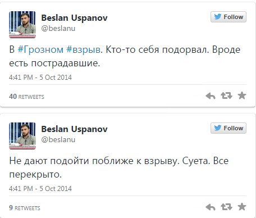The width and height of the screenshot is (256, 218).
Task: Open the #взрыв hashtag link
Action: [84, 50]
